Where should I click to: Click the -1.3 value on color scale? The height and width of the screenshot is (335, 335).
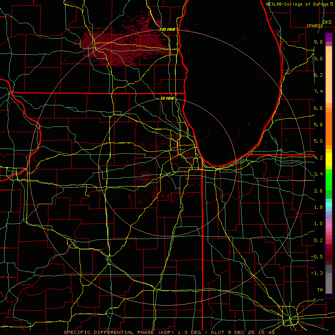pyautogui.click(x=317, y=273)
